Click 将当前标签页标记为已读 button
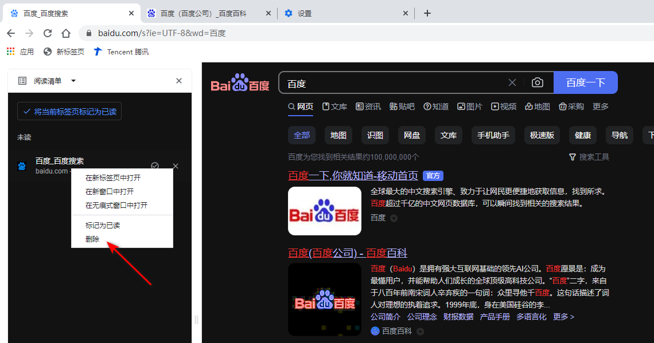 point(69,112)
